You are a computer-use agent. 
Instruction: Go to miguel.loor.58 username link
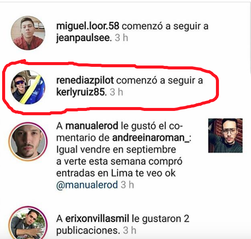(88, 26)
